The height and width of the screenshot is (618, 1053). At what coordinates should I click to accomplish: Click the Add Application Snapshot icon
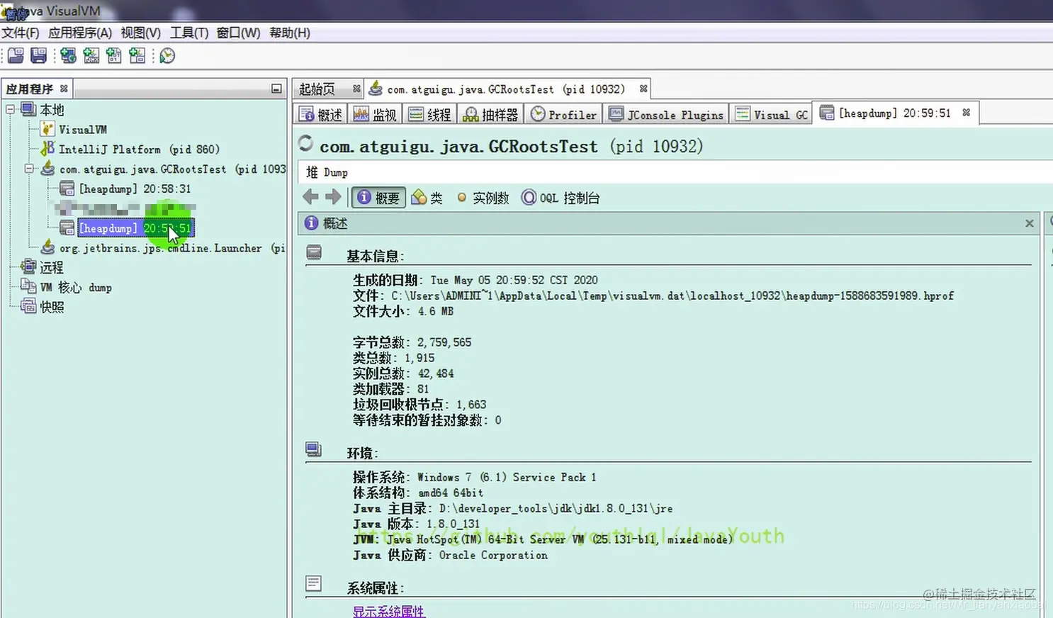(137, 55)
